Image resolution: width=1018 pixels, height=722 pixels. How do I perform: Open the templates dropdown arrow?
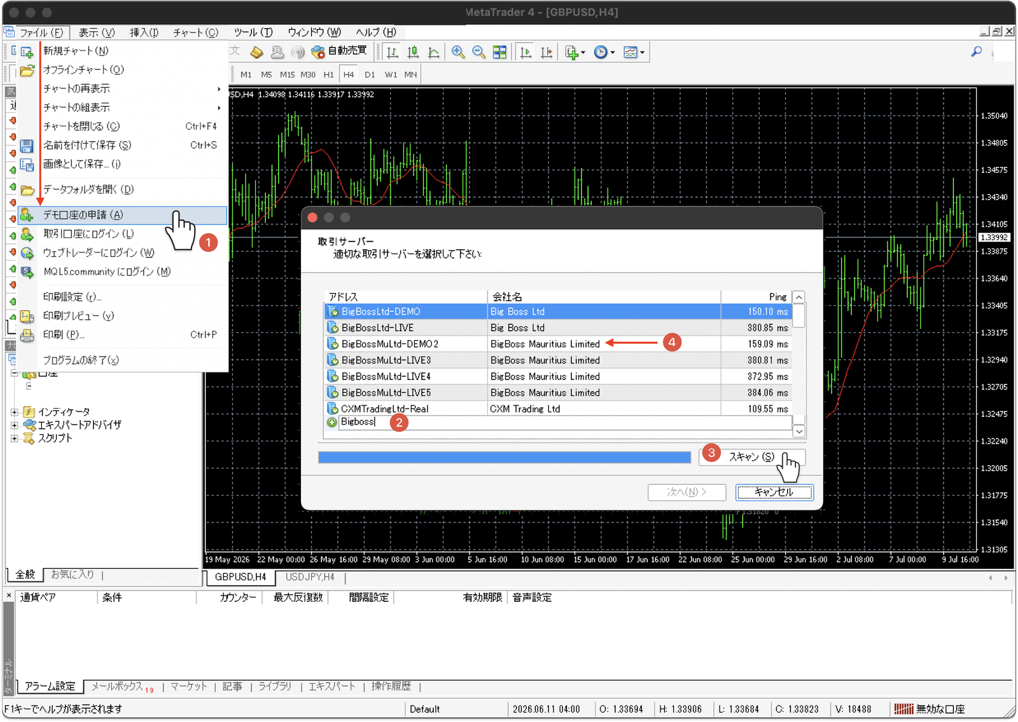tap(642, 53)
